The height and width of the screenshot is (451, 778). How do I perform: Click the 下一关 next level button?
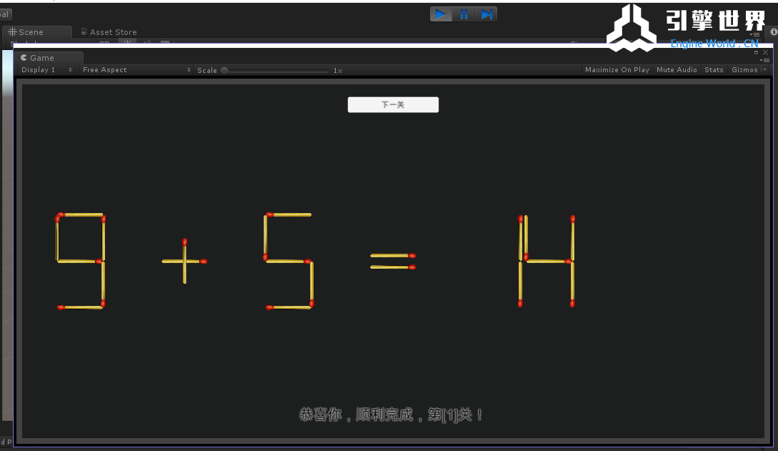click(x=393, y=105)
